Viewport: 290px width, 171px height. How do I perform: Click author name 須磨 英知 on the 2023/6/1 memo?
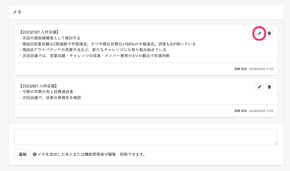(x=240, y=111)
